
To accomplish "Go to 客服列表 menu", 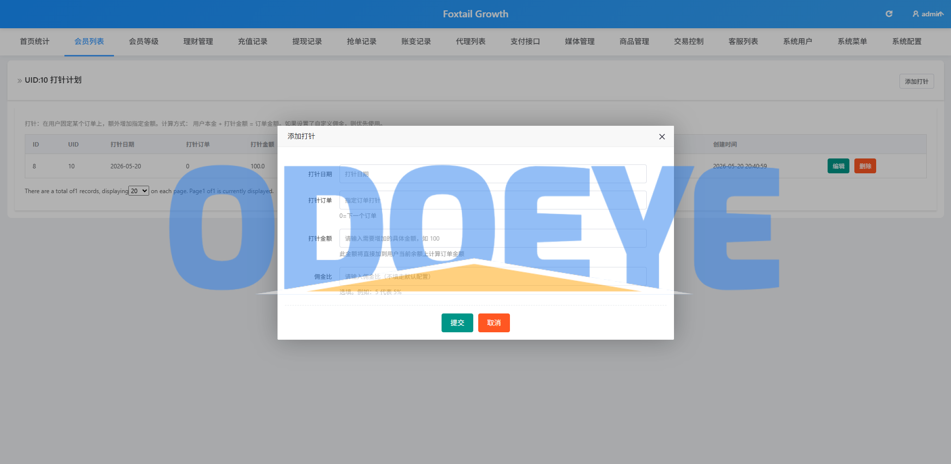I will click(x=743, y=42).
